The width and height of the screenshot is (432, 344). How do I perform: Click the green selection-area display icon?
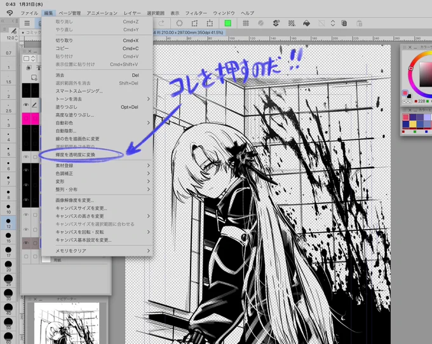click(228, 23)
